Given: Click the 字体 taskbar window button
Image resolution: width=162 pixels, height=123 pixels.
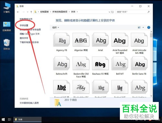Looking at the screenshot, I should pyautogui.click(x=28, y=119).
